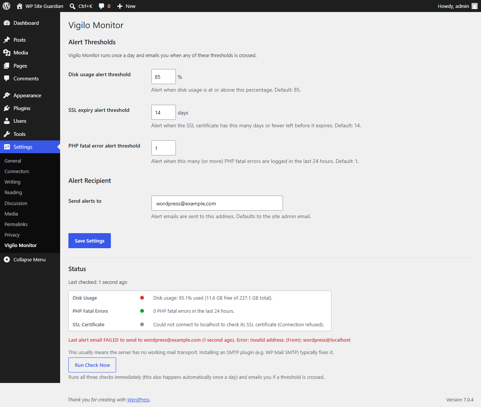This screenshot has width=481, height=407.
Task: Open General settings submenu item
Action: (13, 161)
